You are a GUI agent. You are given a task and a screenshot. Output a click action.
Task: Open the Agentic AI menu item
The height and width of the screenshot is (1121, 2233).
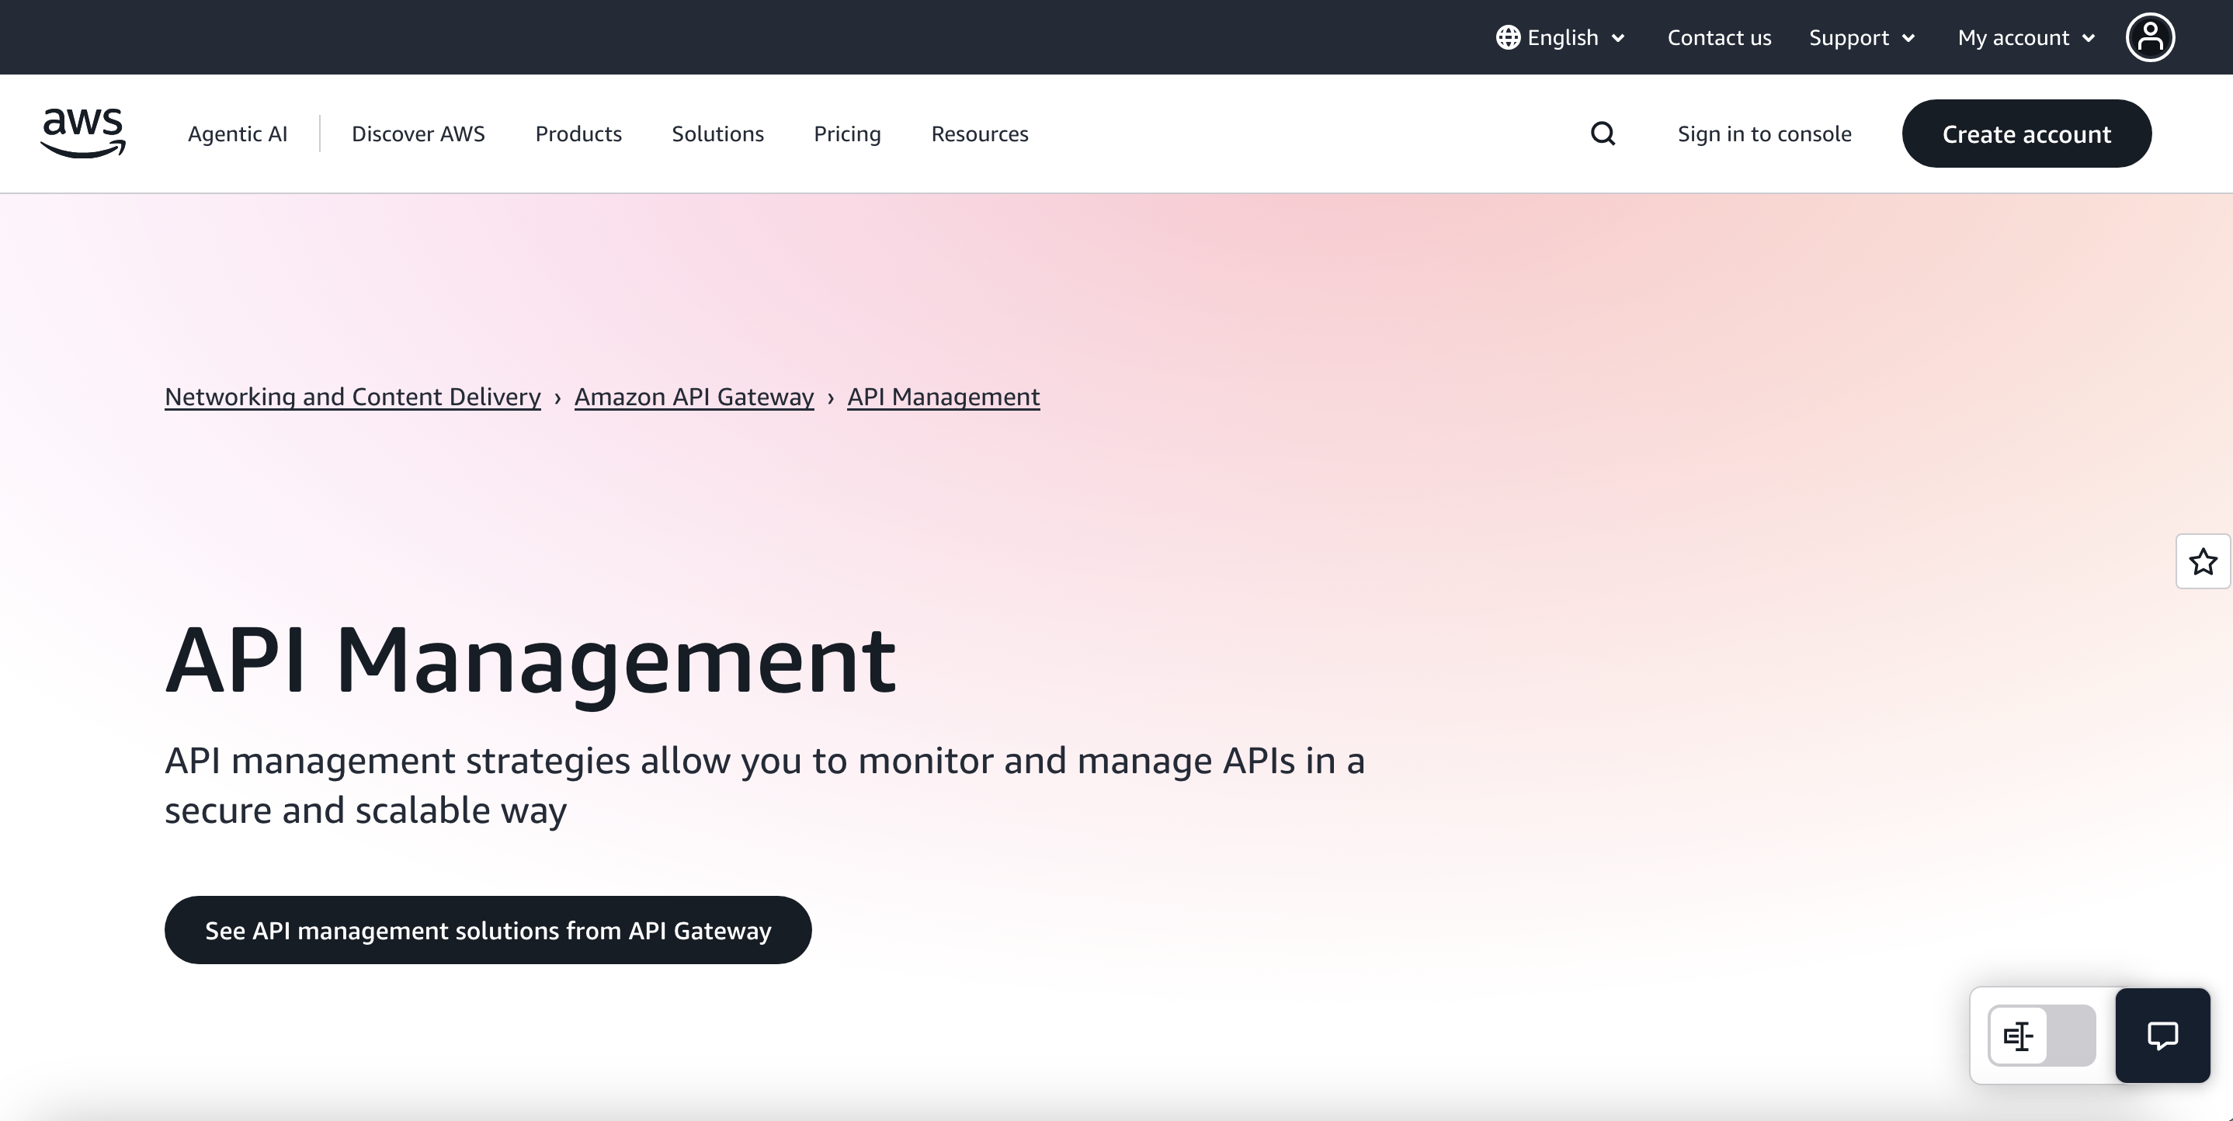(238, 134)
